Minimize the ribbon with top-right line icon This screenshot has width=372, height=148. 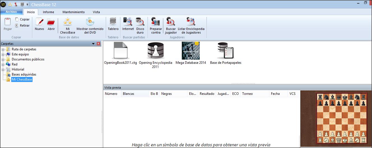click(x=359, y=3)
